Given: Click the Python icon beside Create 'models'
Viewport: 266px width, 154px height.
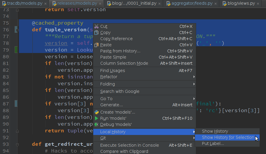Looking at the screenshot, I should click(x=96, y=112).
